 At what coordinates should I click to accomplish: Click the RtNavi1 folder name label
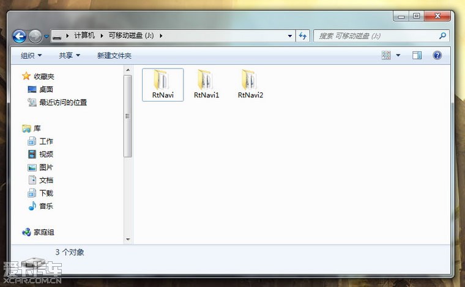[206, 95]
